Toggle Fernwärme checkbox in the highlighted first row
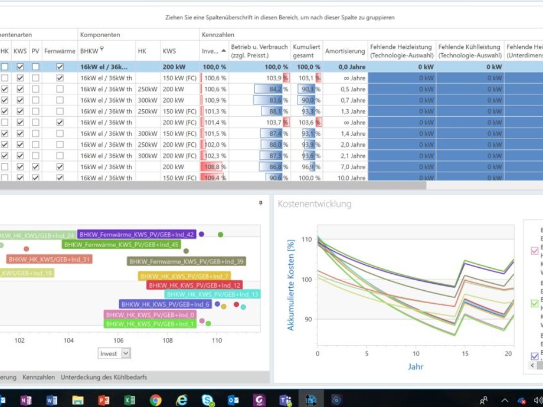The width and height of the screenshot is (543, 407). (x=60, y=67)
